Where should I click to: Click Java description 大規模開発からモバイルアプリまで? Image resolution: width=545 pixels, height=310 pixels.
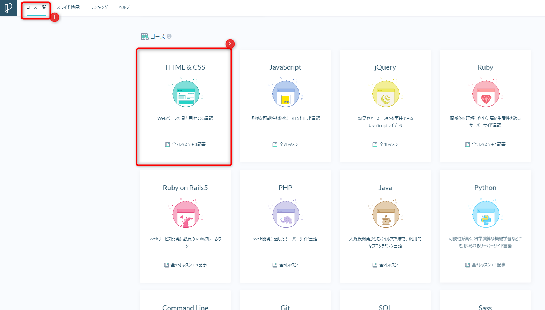point(386,243)
